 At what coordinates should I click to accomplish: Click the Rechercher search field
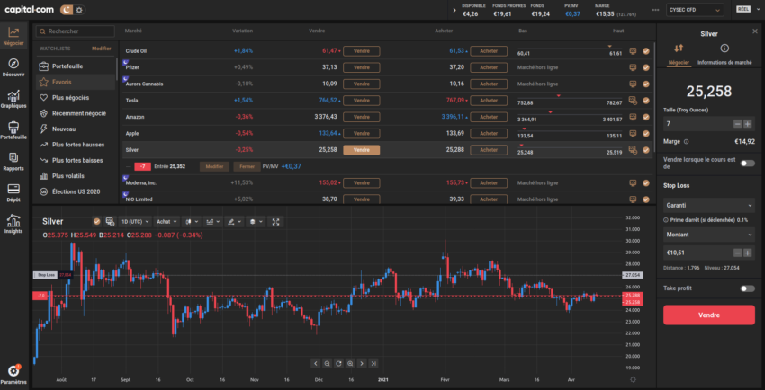tap(76, 31)
